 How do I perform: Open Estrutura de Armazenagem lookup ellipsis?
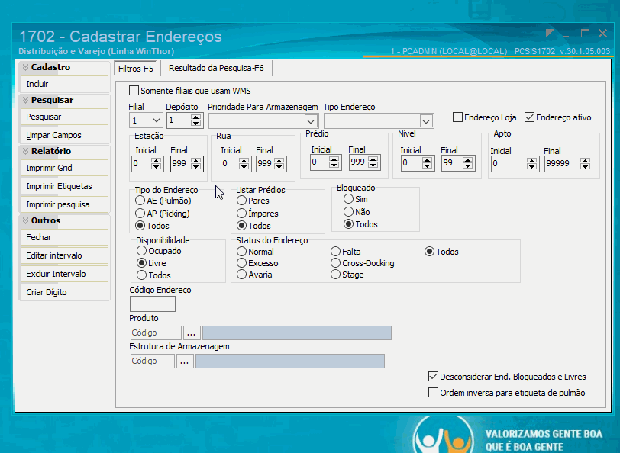click(x=185, y=361)
